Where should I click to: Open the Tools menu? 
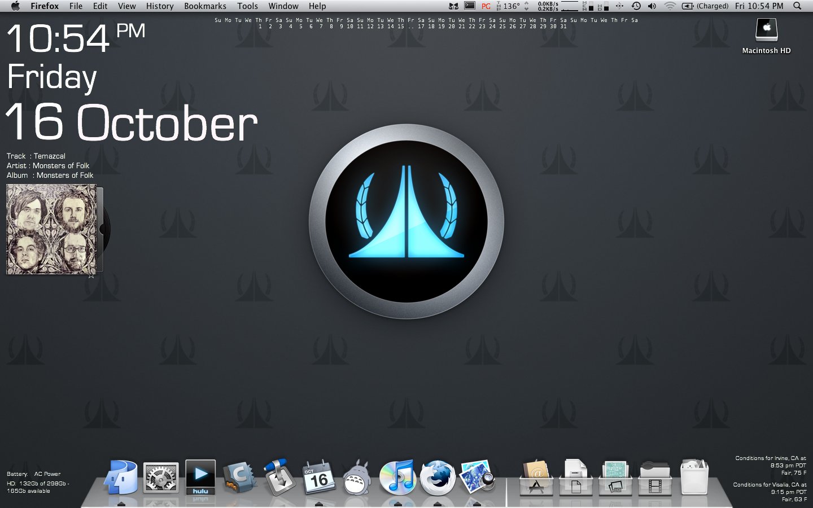247,6
